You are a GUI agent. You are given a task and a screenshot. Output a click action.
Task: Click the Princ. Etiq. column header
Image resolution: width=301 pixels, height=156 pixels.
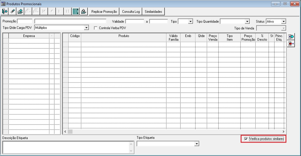[x=279, y=38]
